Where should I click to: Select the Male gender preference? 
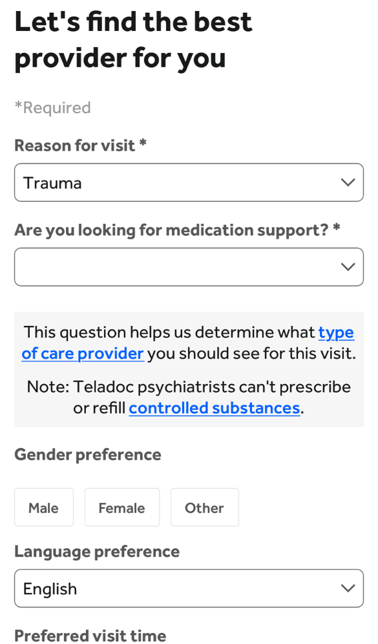[x=43, y=508]
